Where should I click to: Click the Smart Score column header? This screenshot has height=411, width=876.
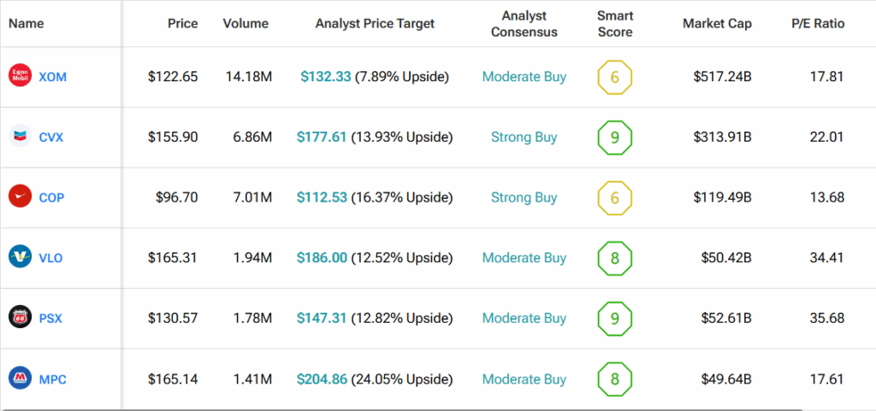pyautogui.click(x=614, y=24)
